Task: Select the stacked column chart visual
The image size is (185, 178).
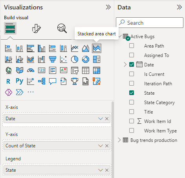Action: pyautogui.click(x=20, y=48)
